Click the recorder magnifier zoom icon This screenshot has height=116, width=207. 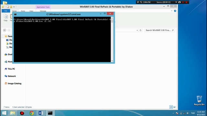coord(141,2)
